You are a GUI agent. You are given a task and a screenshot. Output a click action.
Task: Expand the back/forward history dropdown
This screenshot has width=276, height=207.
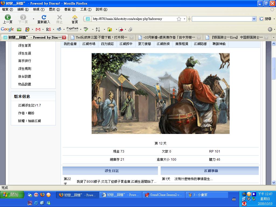coord(33,19)
